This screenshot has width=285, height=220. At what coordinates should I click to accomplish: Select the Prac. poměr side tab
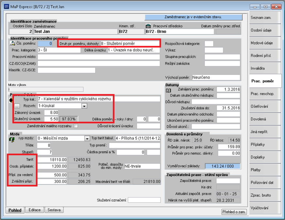point(265,81)
